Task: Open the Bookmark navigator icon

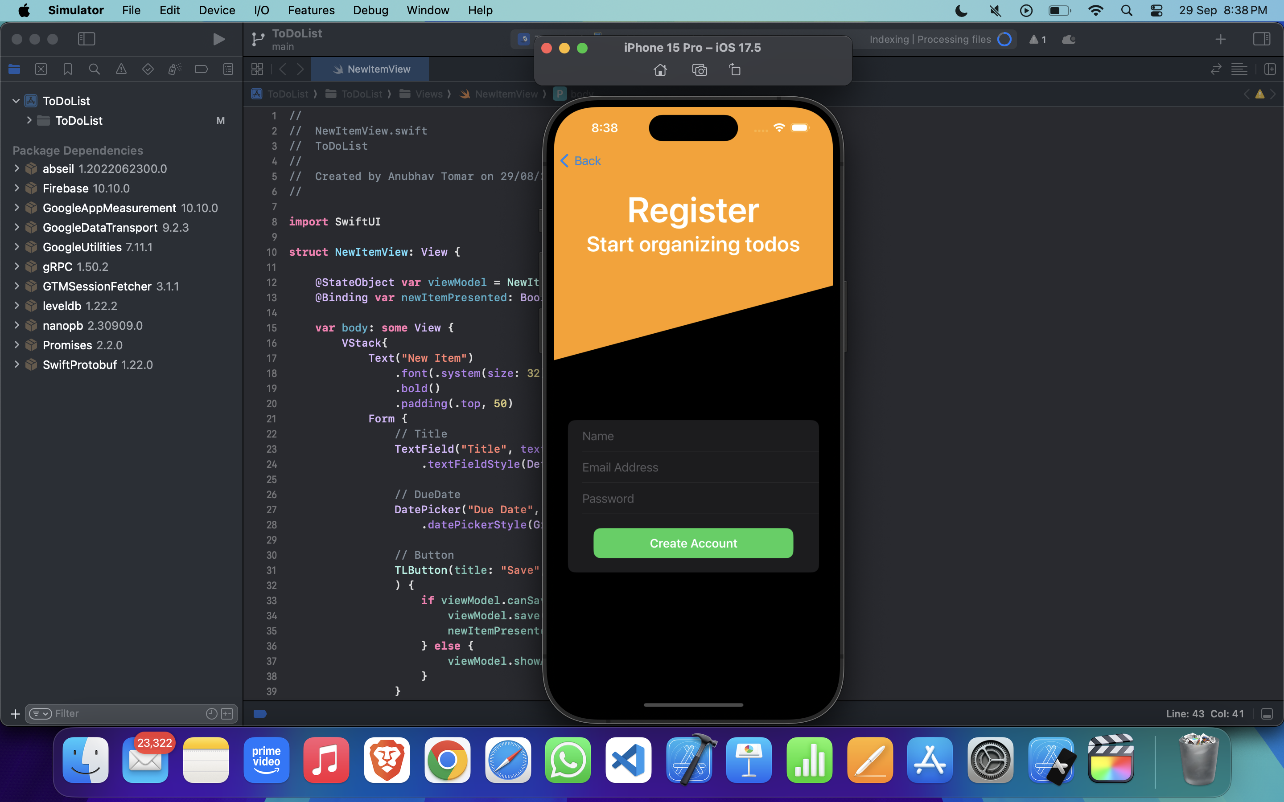Action: tap(67, 69)
